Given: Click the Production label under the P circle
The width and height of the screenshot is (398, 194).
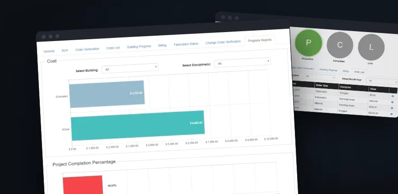Looking at the screenshot, I should [x=308, y=59].
